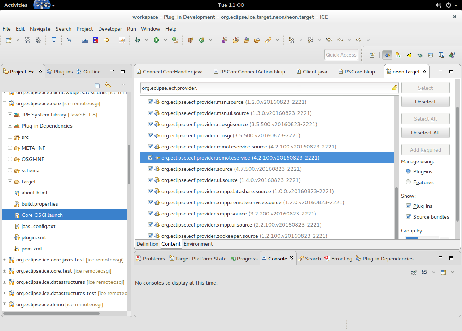Image resolution: width=462 pixels, height=331 pixels.
Task: Select the Manage using Features radio button
Action: tap(408, 182)
